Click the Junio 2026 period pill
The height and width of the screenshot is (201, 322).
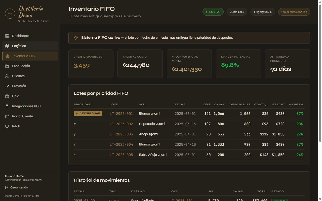coord(237,12)
